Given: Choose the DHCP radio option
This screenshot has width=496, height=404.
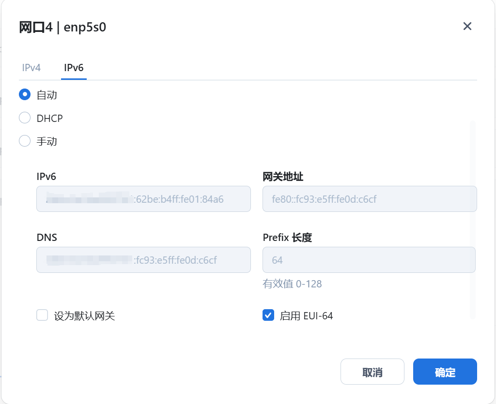Looking at the screenshot, I should tap(25, 118).
